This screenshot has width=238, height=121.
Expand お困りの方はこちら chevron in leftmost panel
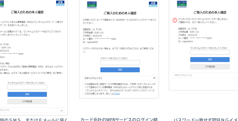pos(61,110)
